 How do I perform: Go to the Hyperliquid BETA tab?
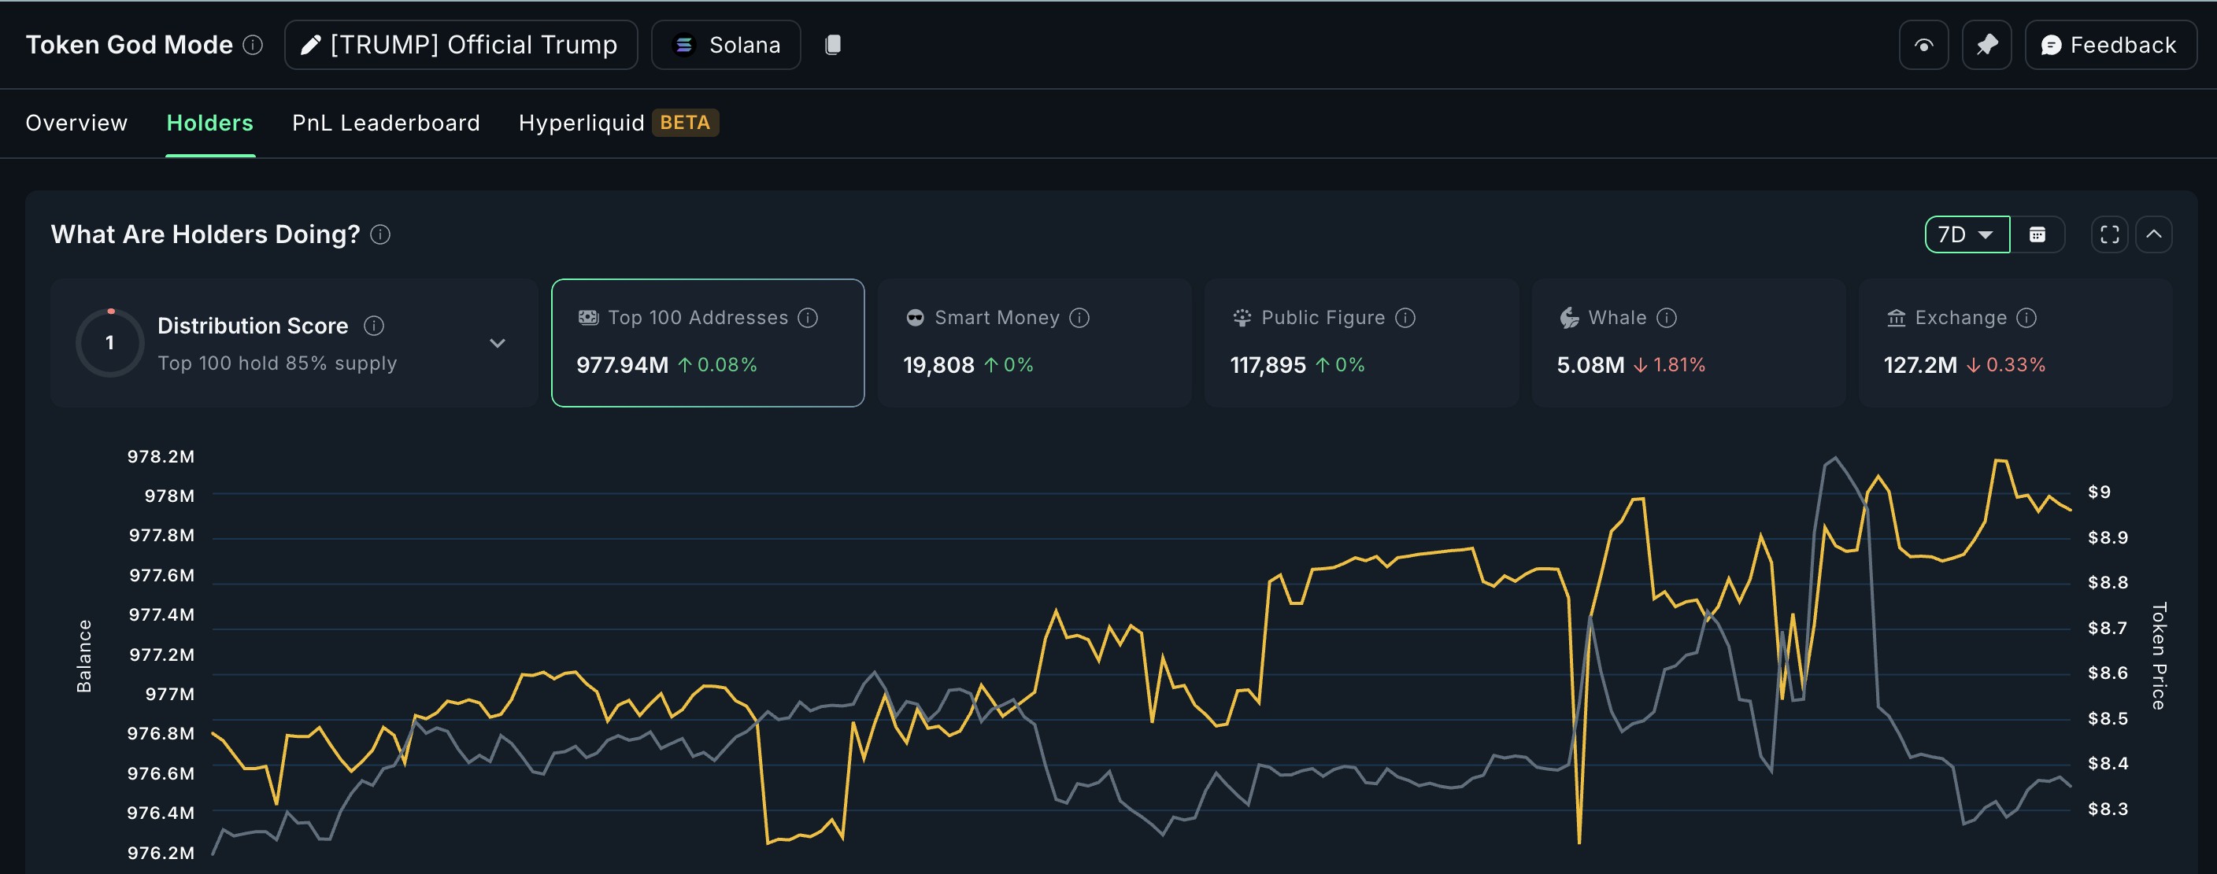(618, 123)
